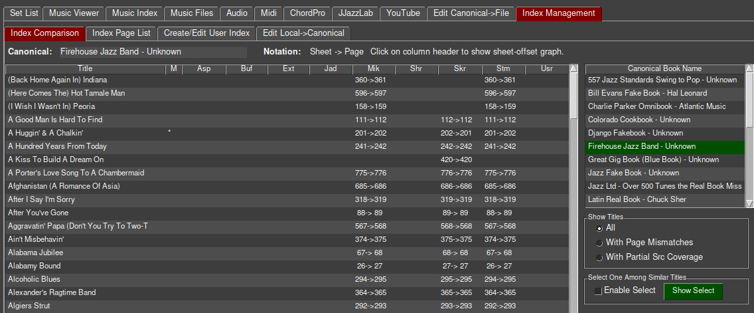Sort by the Title column header

85,68
